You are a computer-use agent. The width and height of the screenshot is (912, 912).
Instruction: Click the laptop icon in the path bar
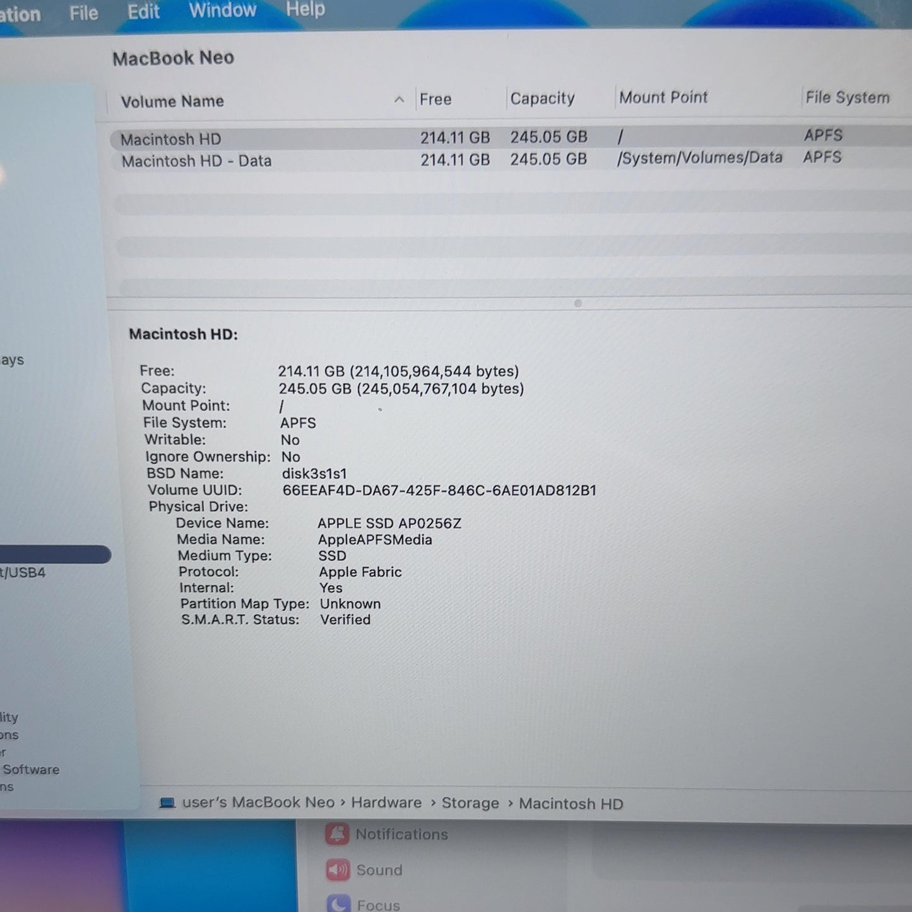tap(167, 803)
